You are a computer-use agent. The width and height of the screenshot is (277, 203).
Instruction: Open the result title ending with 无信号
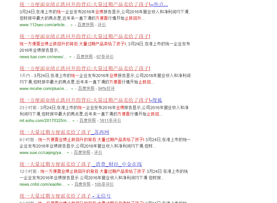click(65, 196)
